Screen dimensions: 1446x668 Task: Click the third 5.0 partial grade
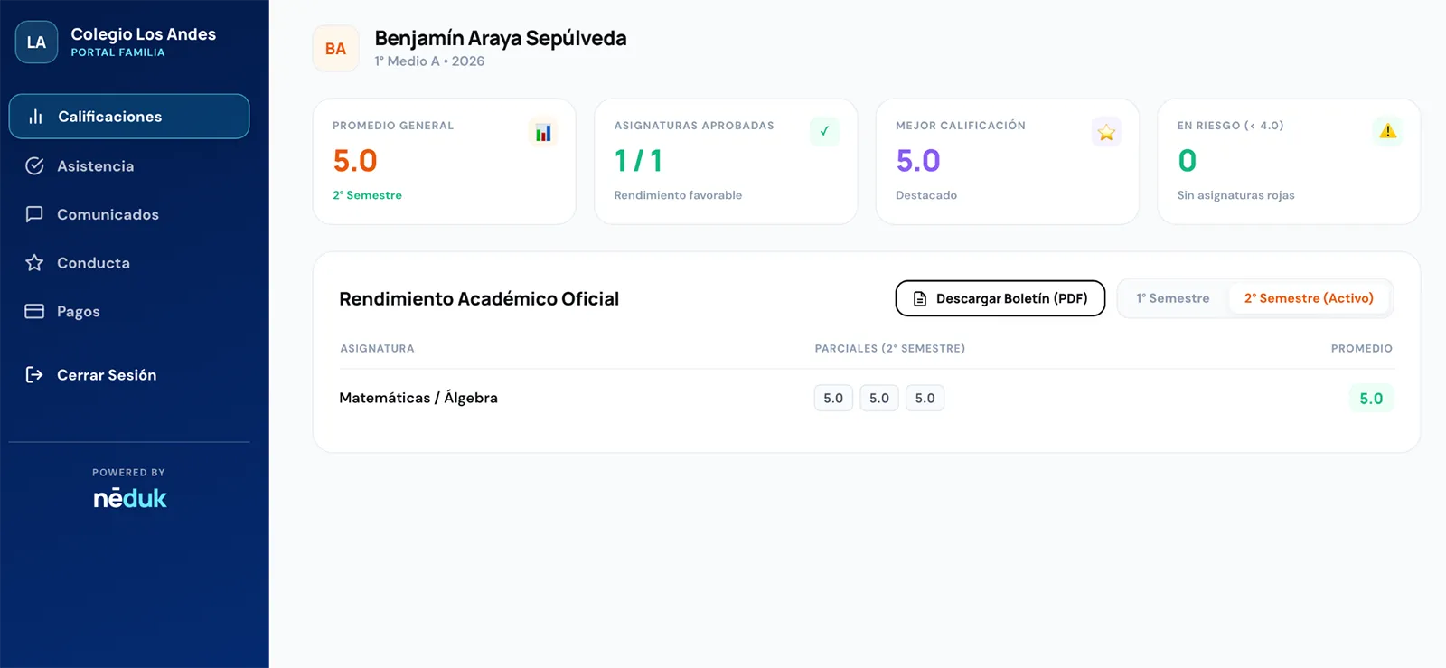pos(925,398)
